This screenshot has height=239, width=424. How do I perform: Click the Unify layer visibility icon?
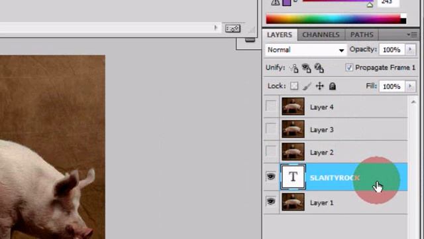click(306, 68)
